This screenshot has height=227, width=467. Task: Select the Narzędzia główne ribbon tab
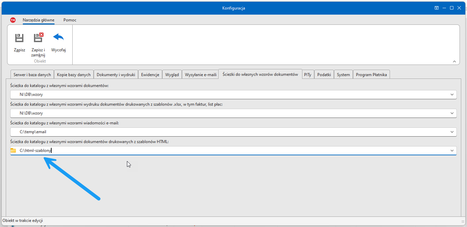[38, 20]
